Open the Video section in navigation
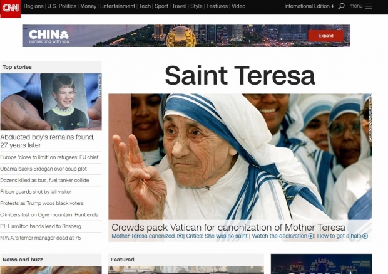The height and width of the screenshot is (274, 388). (x=238, y=6)
